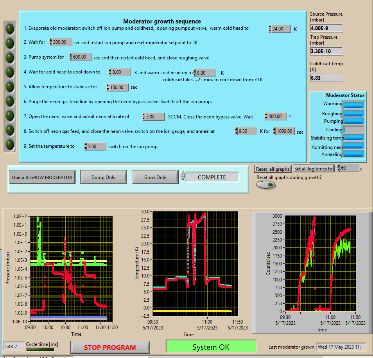This screenshot has width=373, height=358.
Task: Click the cycle time value 543.7
Action: (x=14, y=346)
